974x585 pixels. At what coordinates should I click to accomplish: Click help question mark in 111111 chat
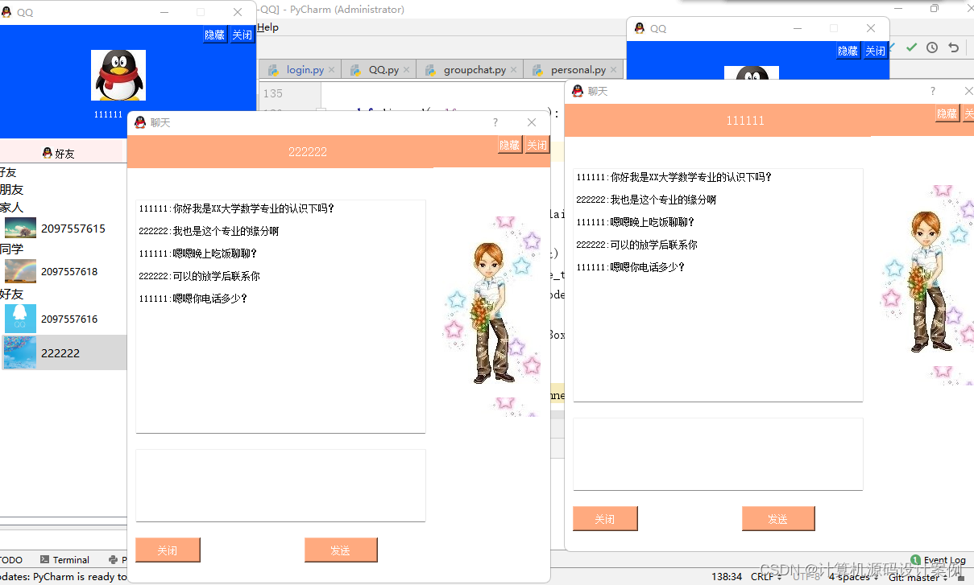(933, 91)
